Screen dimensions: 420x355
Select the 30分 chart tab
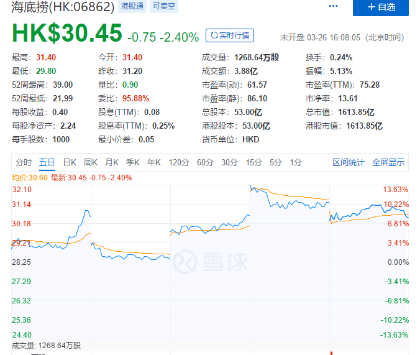(229, 162)
